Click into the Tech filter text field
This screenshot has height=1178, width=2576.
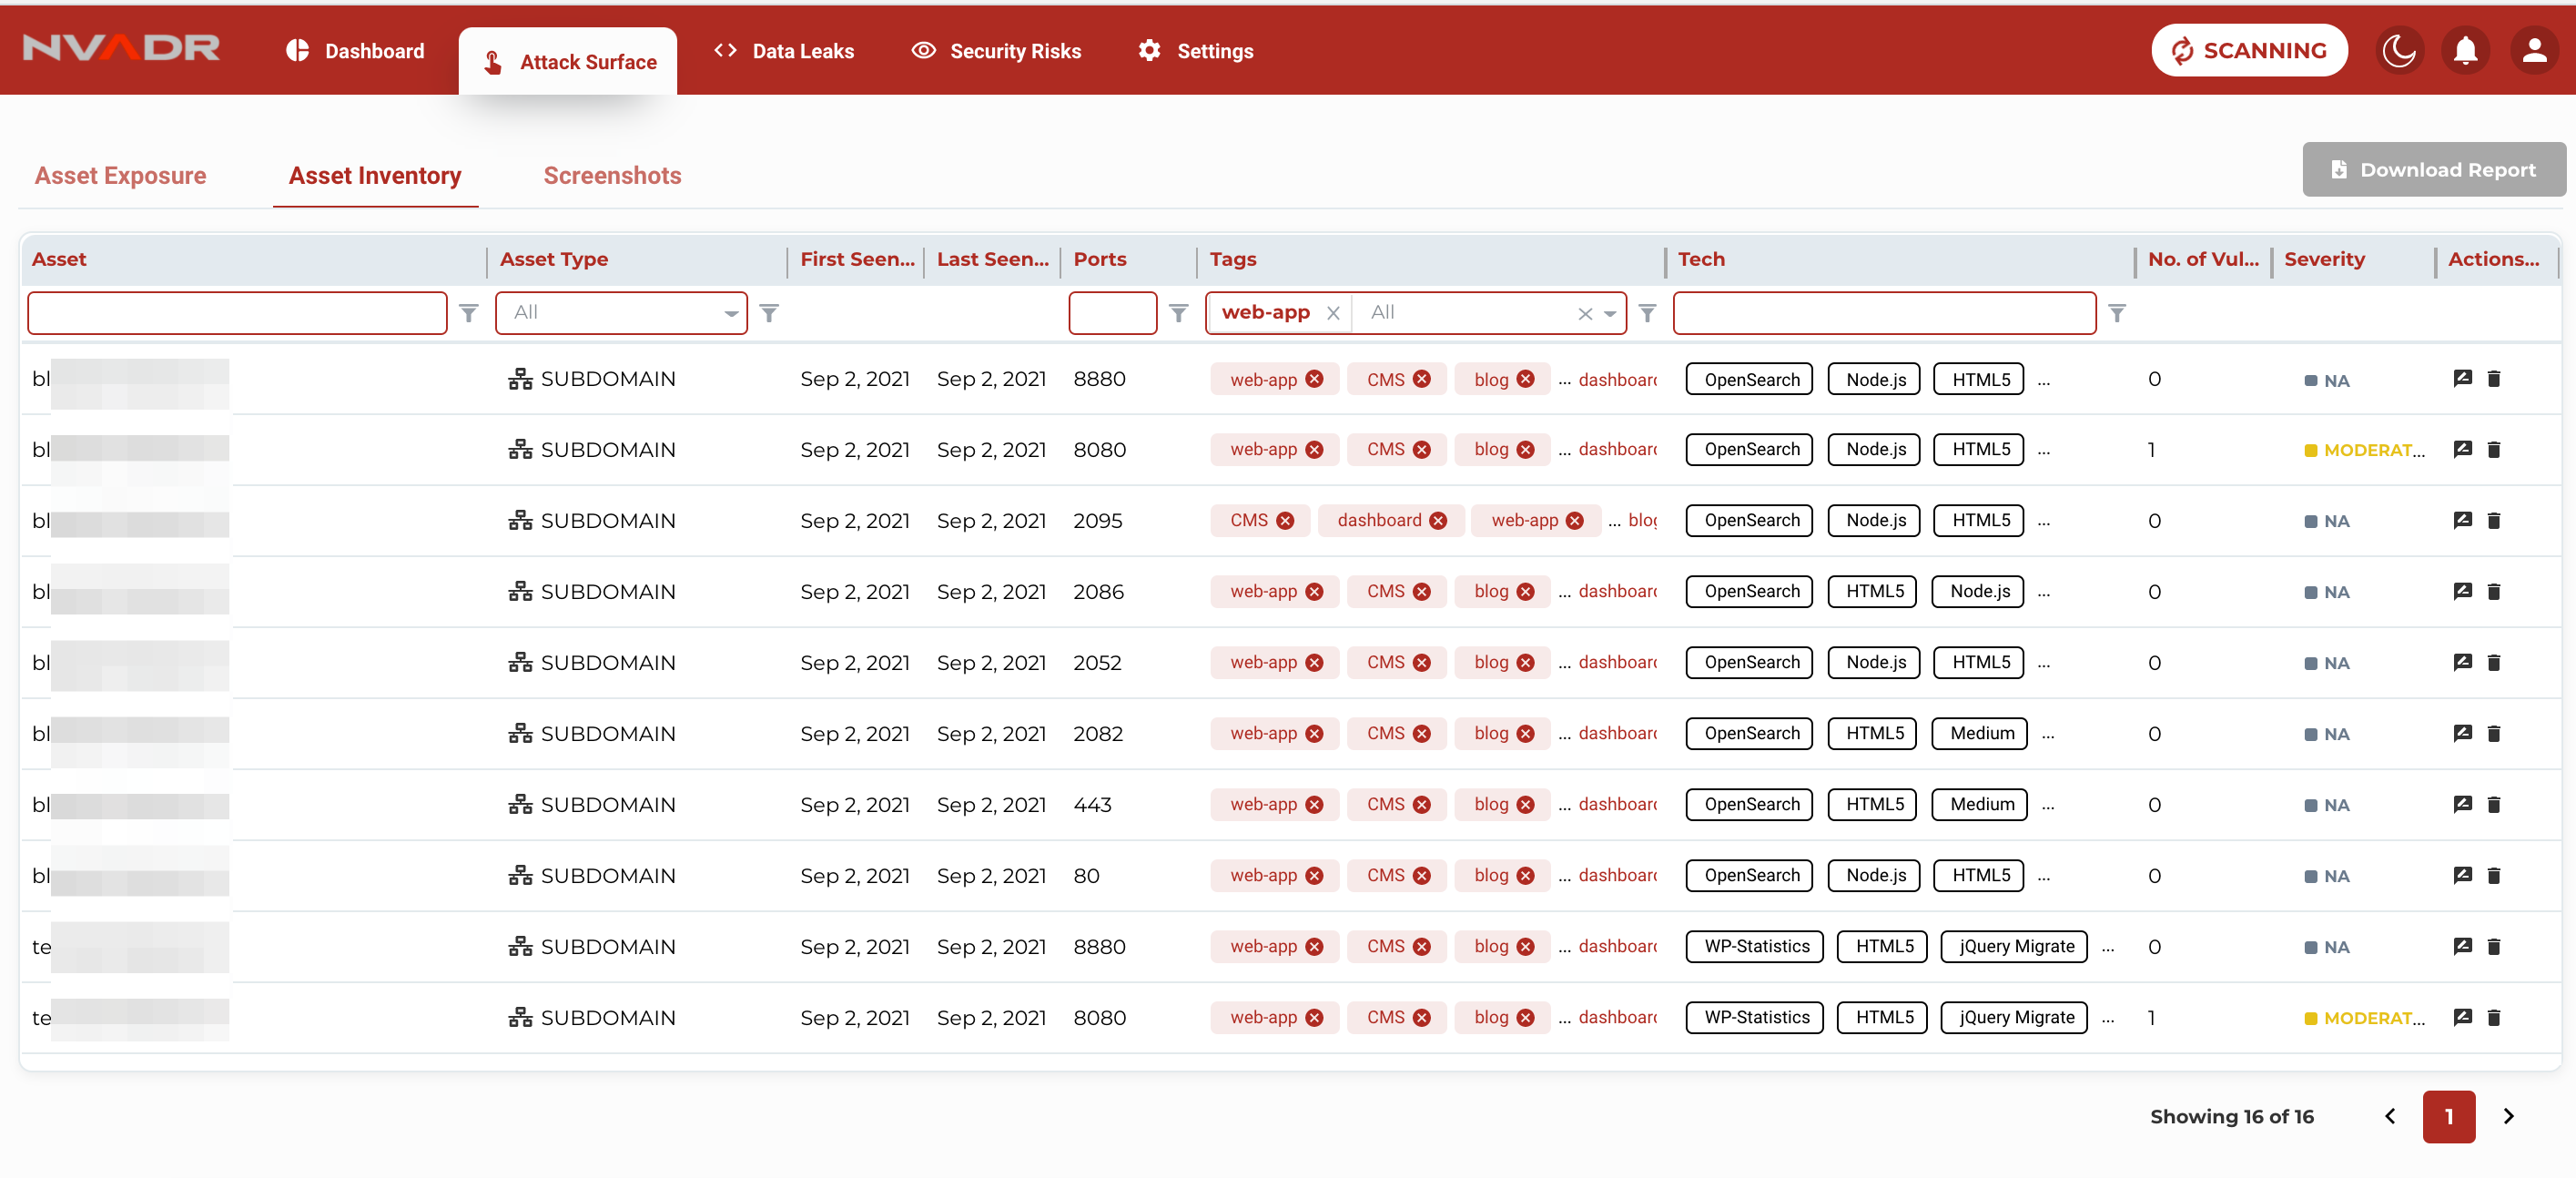pyautogui.click(x=1884, y=313)
